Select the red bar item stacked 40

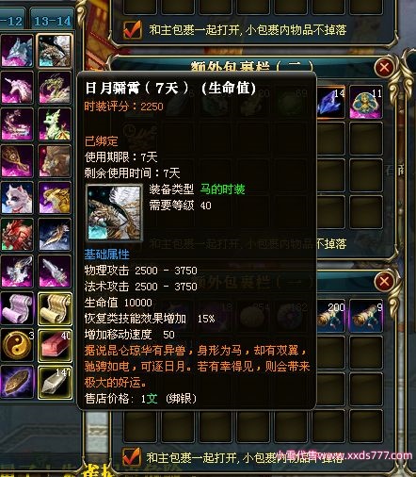pyautogui.click(x=55, y=345)
